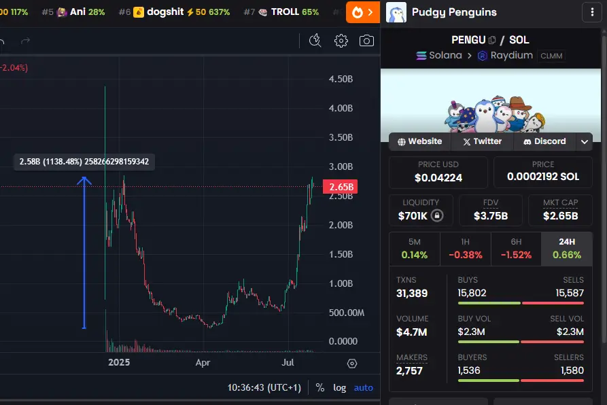This screenshot has height=405, width=607.
Task: Open Pudgy Penguins Website link
Action: [420, 141]
